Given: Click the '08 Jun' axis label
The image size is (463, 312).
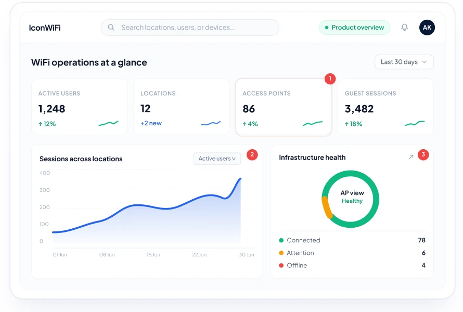Looking at the screenshot, I should click(x=107, y=254).
